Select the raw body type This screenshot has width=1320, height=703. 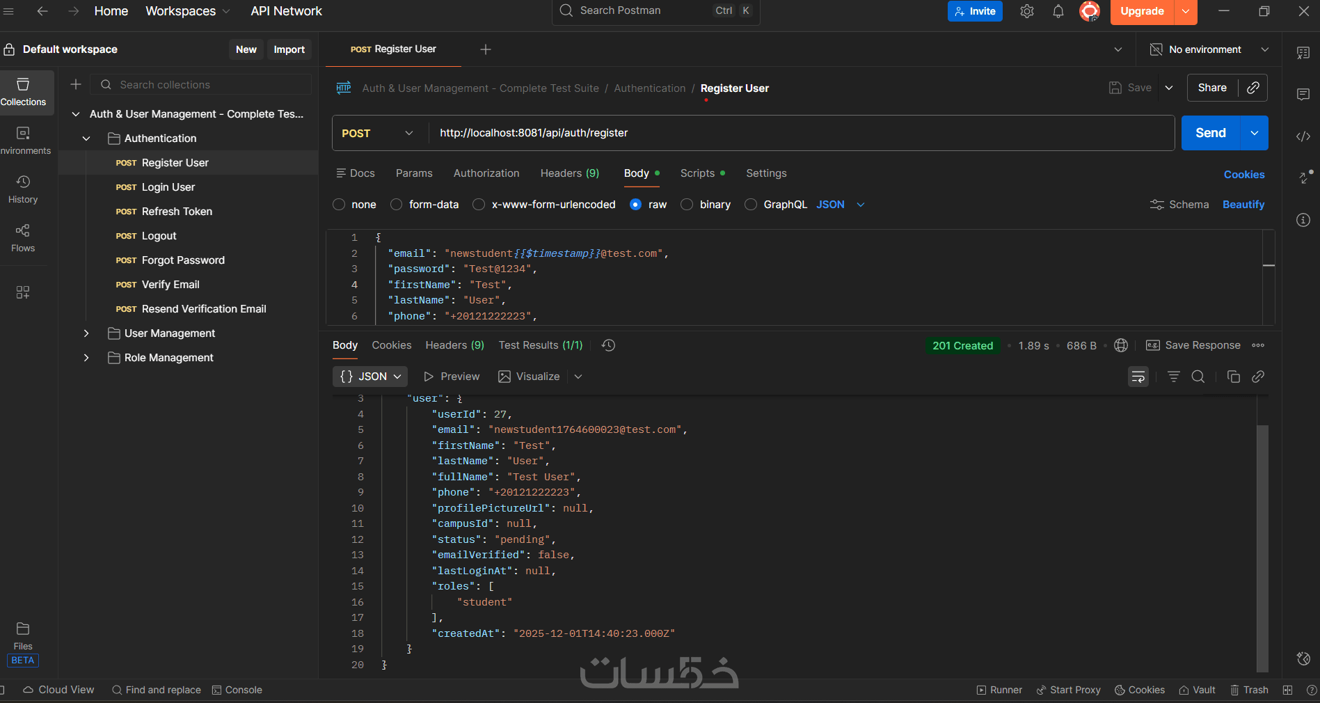coord(635,205)
